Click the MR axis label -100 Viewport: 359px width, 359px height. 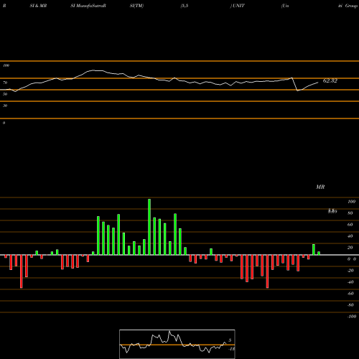coord(352,317)
